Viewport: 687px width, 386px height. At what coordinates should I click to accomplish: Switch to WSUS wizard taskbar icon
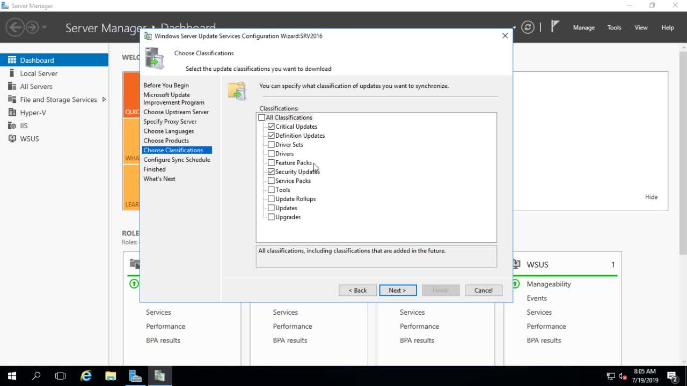[160, 376]
